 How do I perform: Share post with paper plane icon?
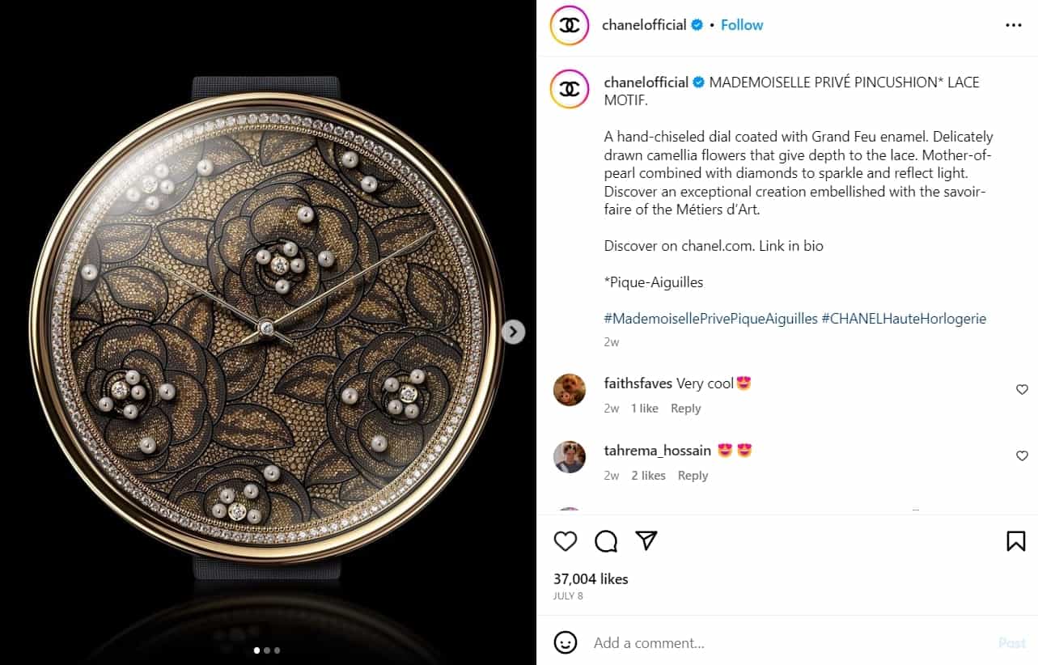click(x=646, y=540)
